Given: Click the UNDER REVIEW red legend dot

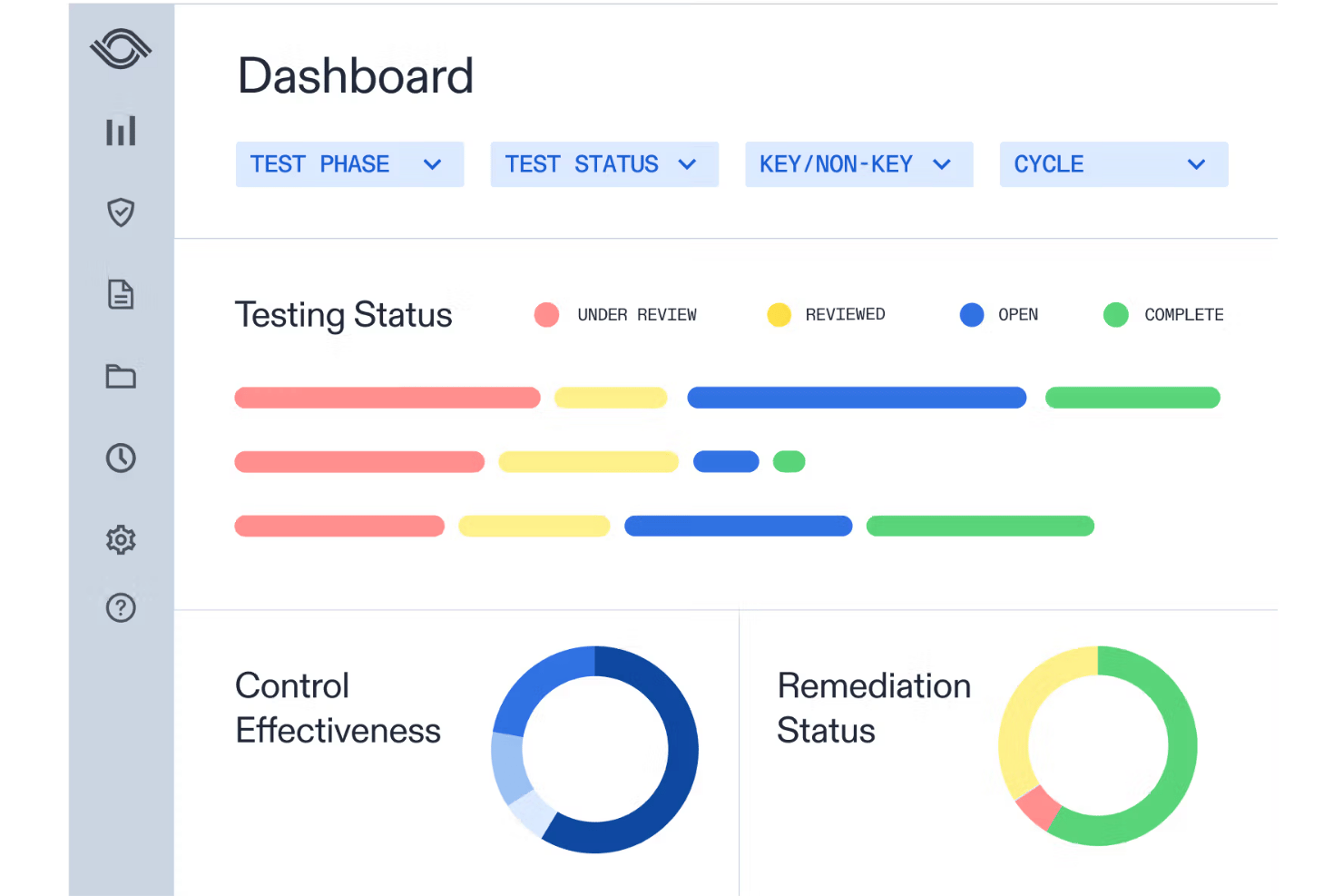Looking at the screenshot, I should 547,315.
